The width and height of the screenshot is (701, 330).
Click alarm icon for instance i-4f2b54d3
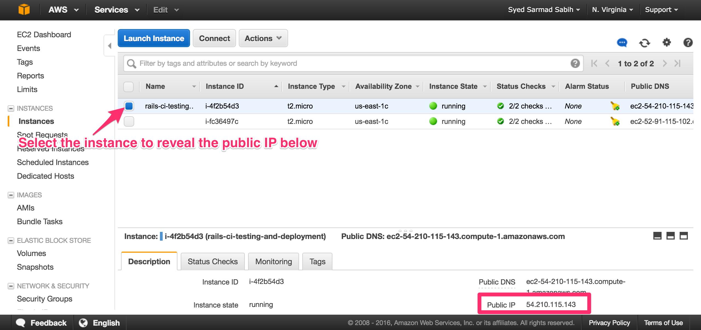click(x=615, y=106)
